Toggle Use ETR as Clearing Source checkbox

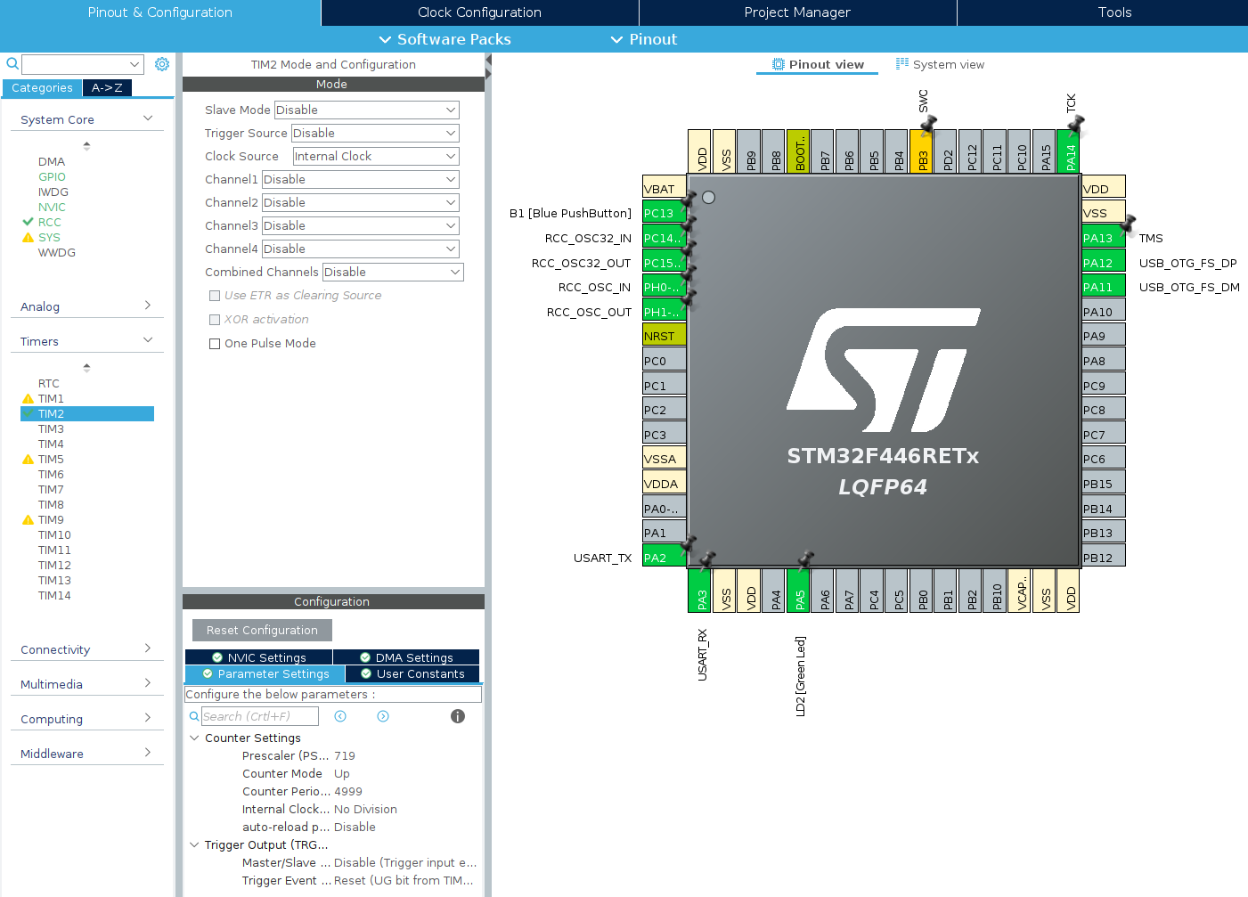pos(215,296)
